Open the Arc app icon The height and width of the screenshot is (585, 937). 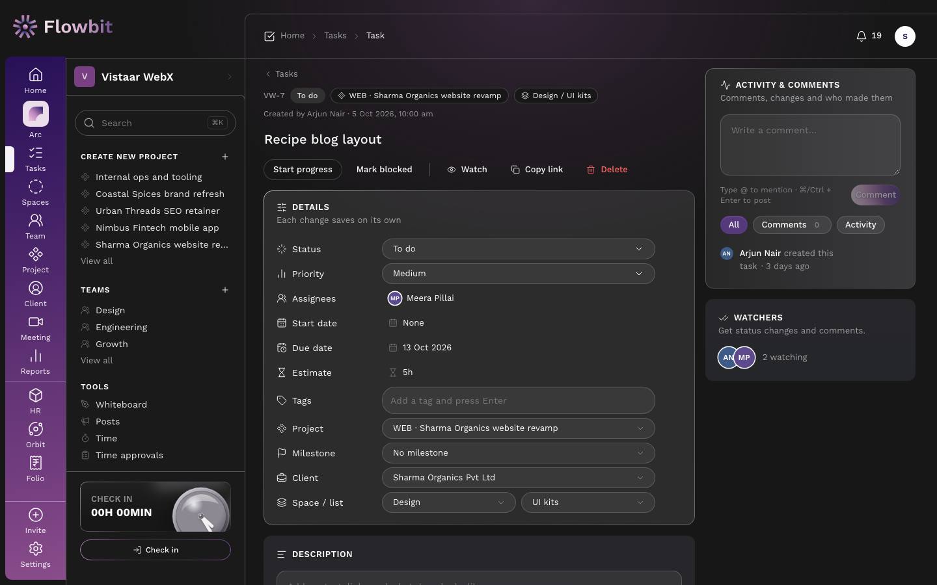(36, 114)
